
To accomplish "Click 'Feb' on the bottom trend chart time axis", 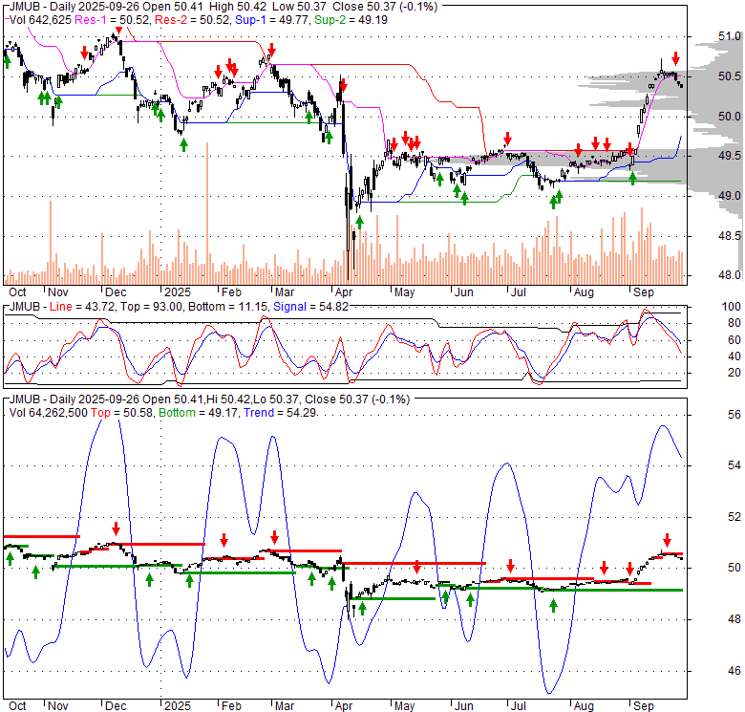I will [x=231, y=706].
